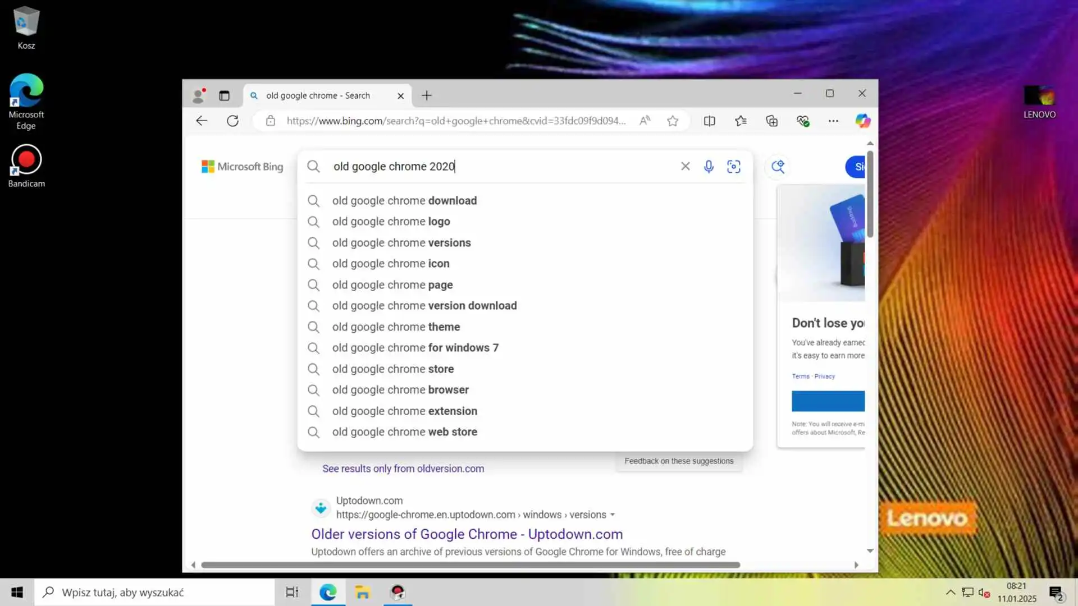Screen dimensions: 1078x606
Task: Open Edge Settings and more menu
Action: (833, 121)
